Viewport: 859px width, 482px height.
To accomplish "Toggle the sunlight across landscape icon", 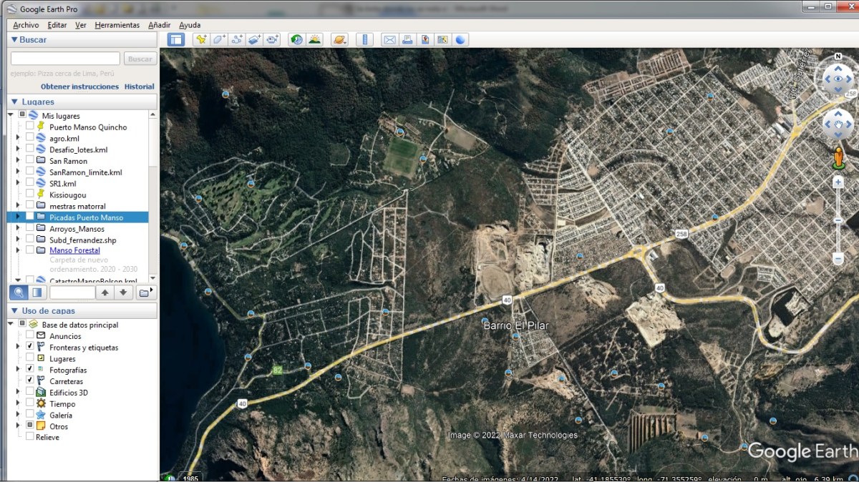I will 314,40.
